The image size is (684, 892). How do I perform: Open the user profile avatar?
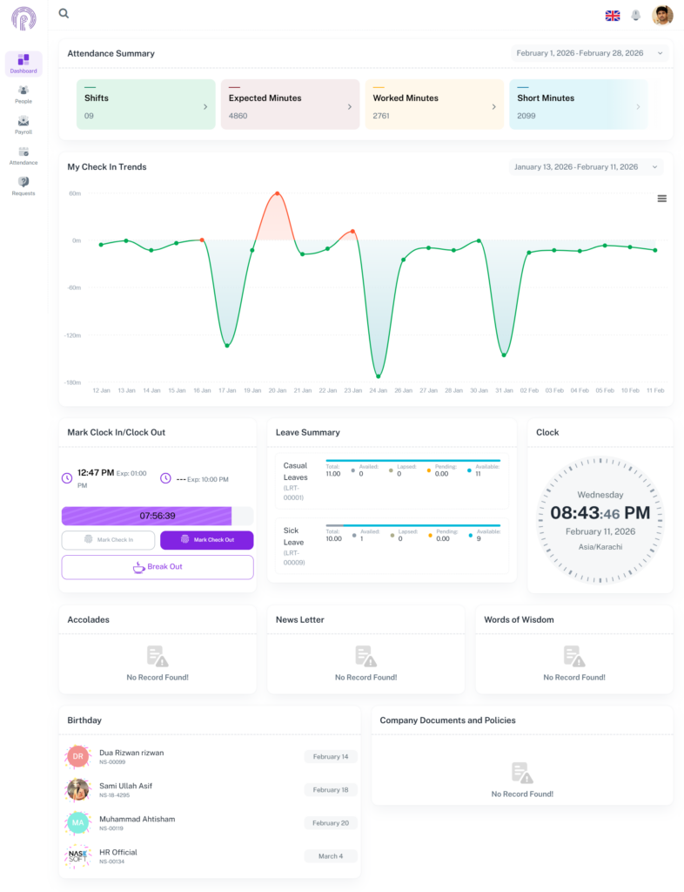pos(662,16)
